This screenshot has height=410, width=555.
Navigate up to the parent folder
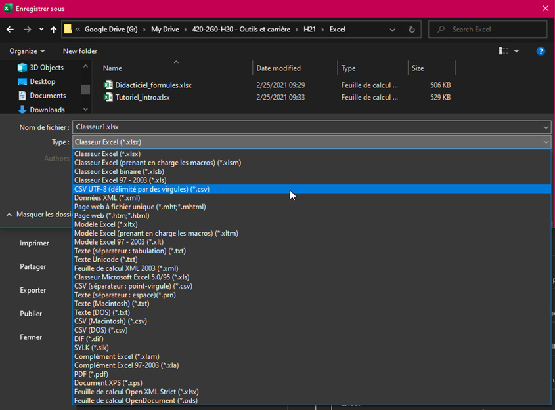(53, 29)
